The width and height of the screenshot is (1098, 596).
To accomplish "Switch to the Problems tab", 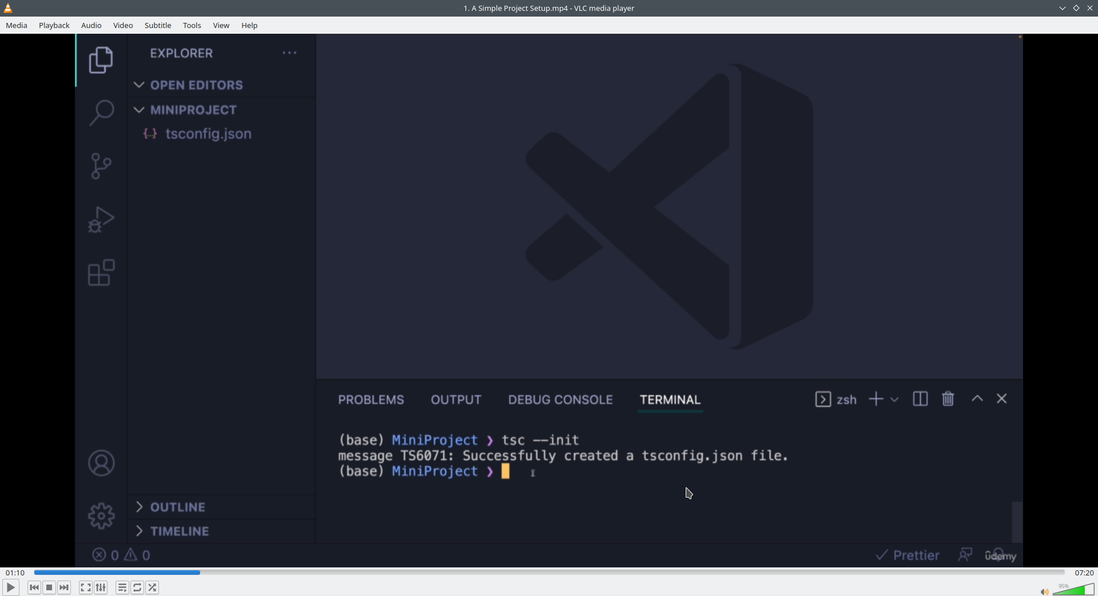I will click(371, 400).
